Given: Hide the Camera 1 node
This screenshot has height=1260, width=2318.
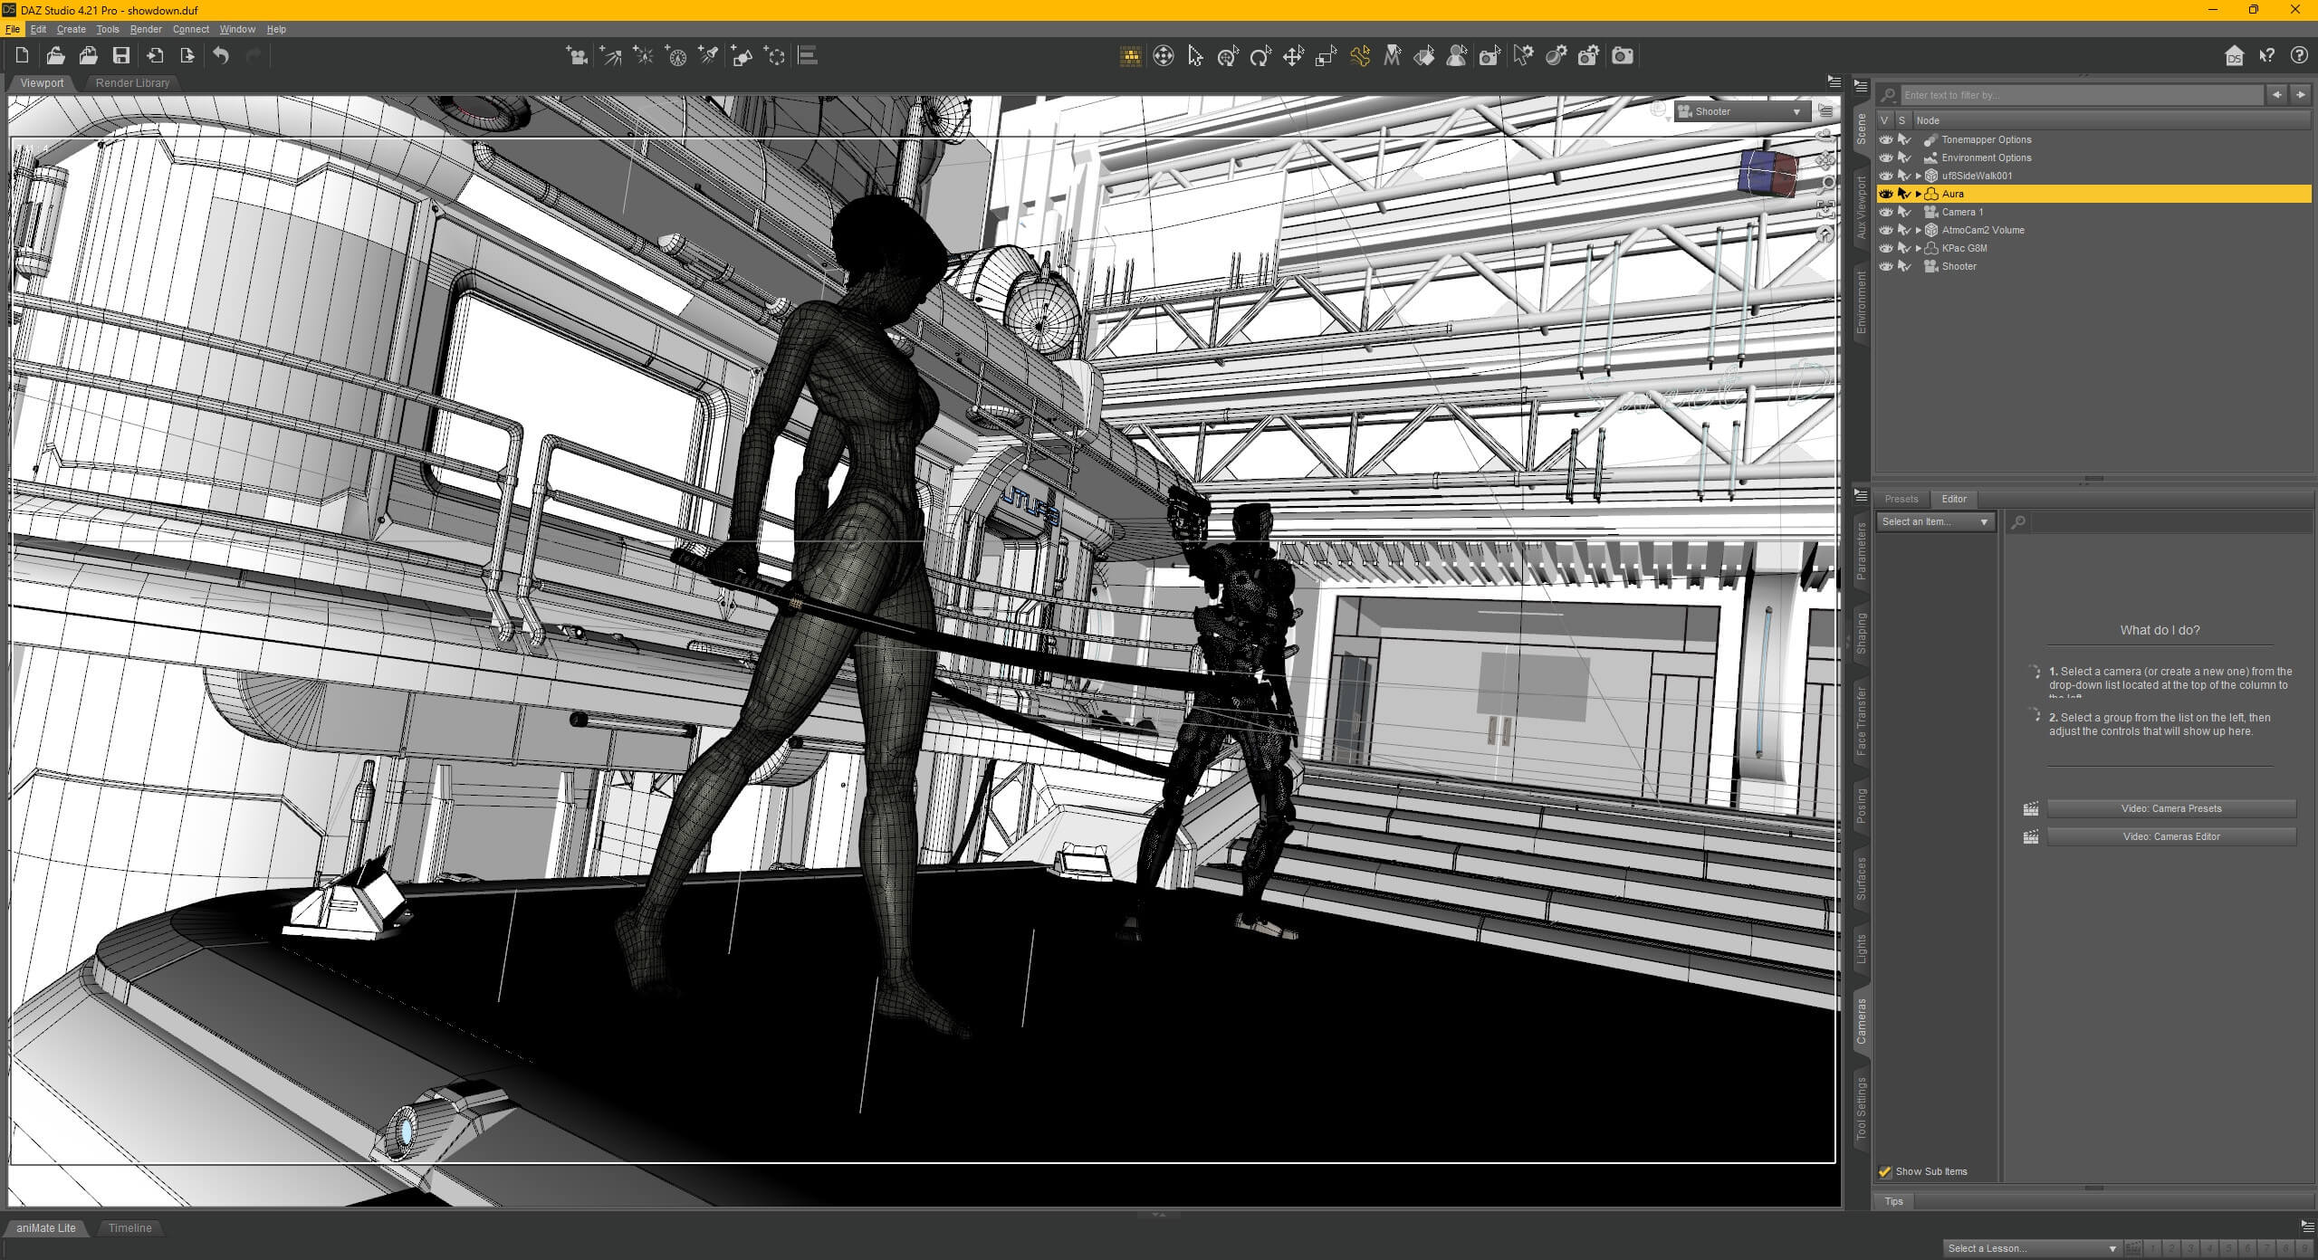Looking at the screenshot, I should pyautogui.click(x=1886, y=212).
